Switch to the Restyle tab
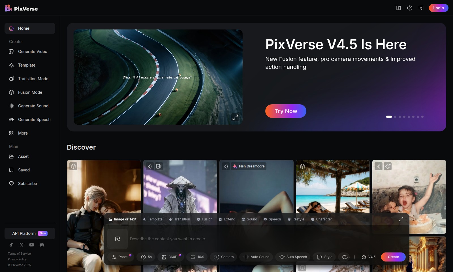Viewport: 453px width, 272px height. coord(296,219)
